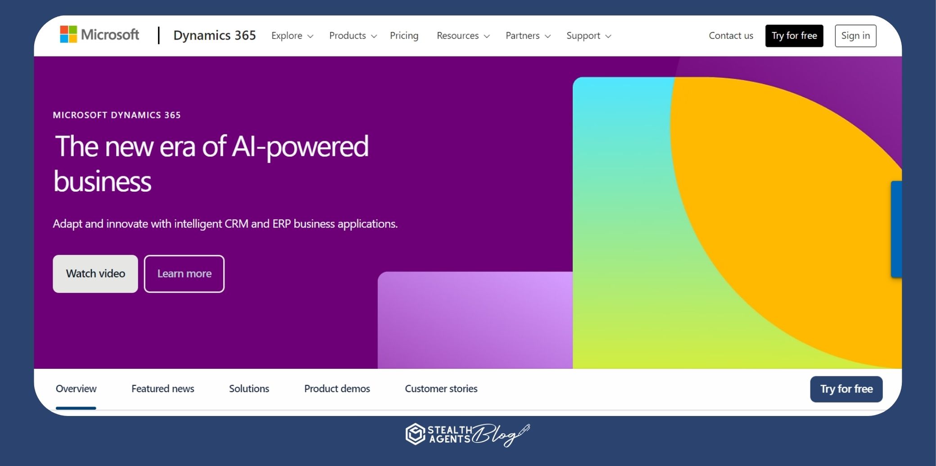Image resolution: width=936 pixels, height=466 pixels.
Task: Click the Sign in button
Action: point(855,36)
